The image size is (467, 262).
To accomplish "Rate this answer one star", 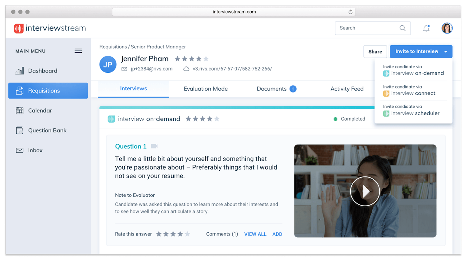I will [x=159, y=234].
